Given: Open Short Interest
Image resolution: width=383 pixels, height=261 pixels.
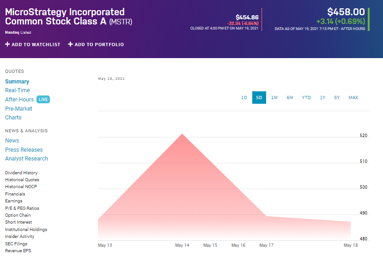Looking at the screenshot, I should [x=18, y=222].
